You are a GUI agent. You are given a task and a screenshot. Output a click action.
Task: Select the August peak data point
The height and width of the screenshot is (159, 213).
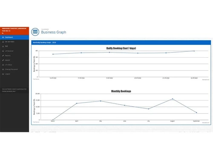[173, 99]
